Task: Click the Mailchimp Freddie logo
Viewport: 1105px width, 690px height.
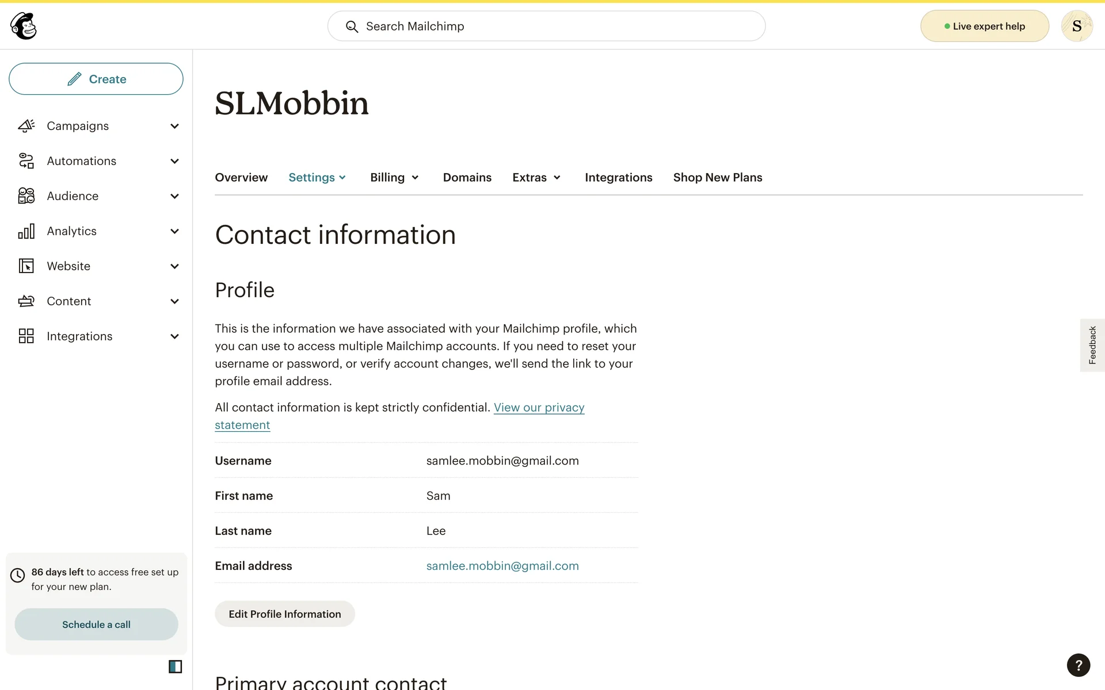Action: (x=24, y=26)
